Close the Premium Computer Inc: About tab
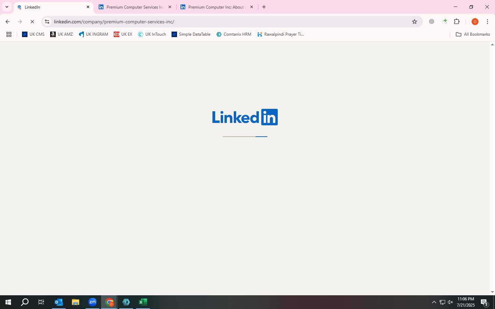 [252, 7]
